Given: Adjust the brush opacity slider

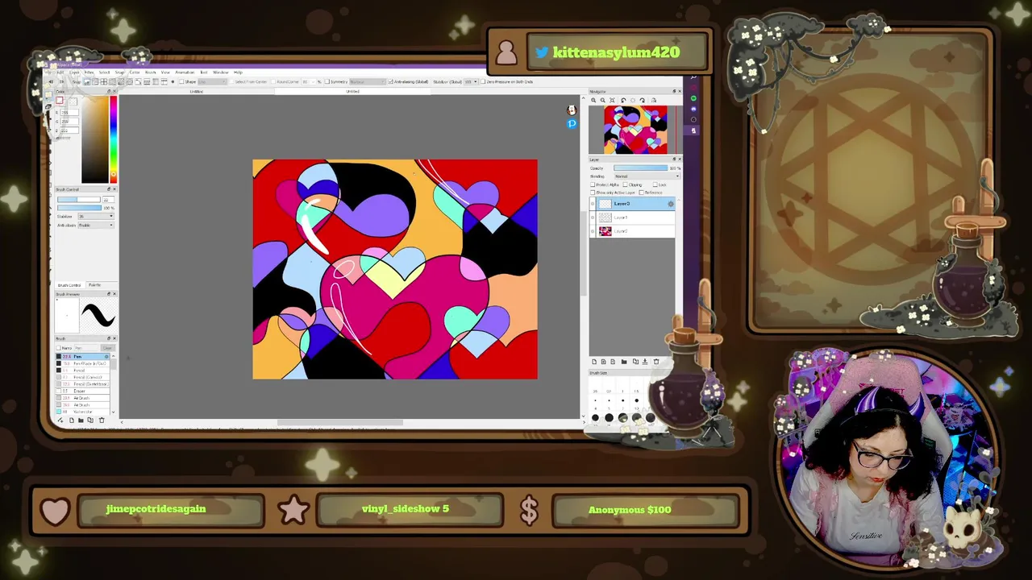Looking at the screenshot, I should (79, 208).
